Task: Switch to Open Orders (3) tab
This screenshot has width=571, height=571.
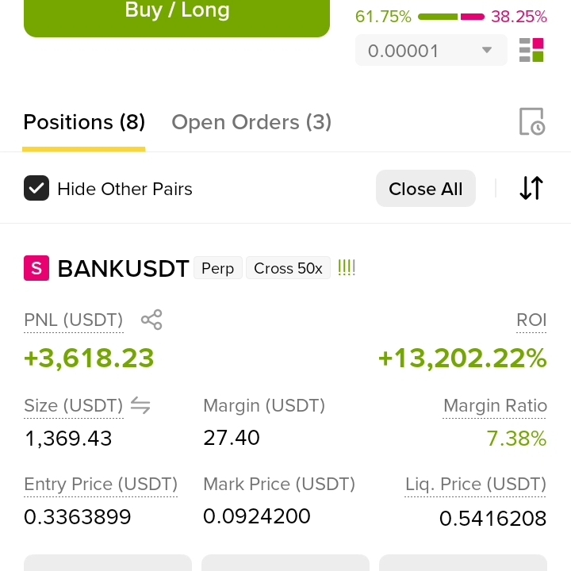Action: pos(251,122)
